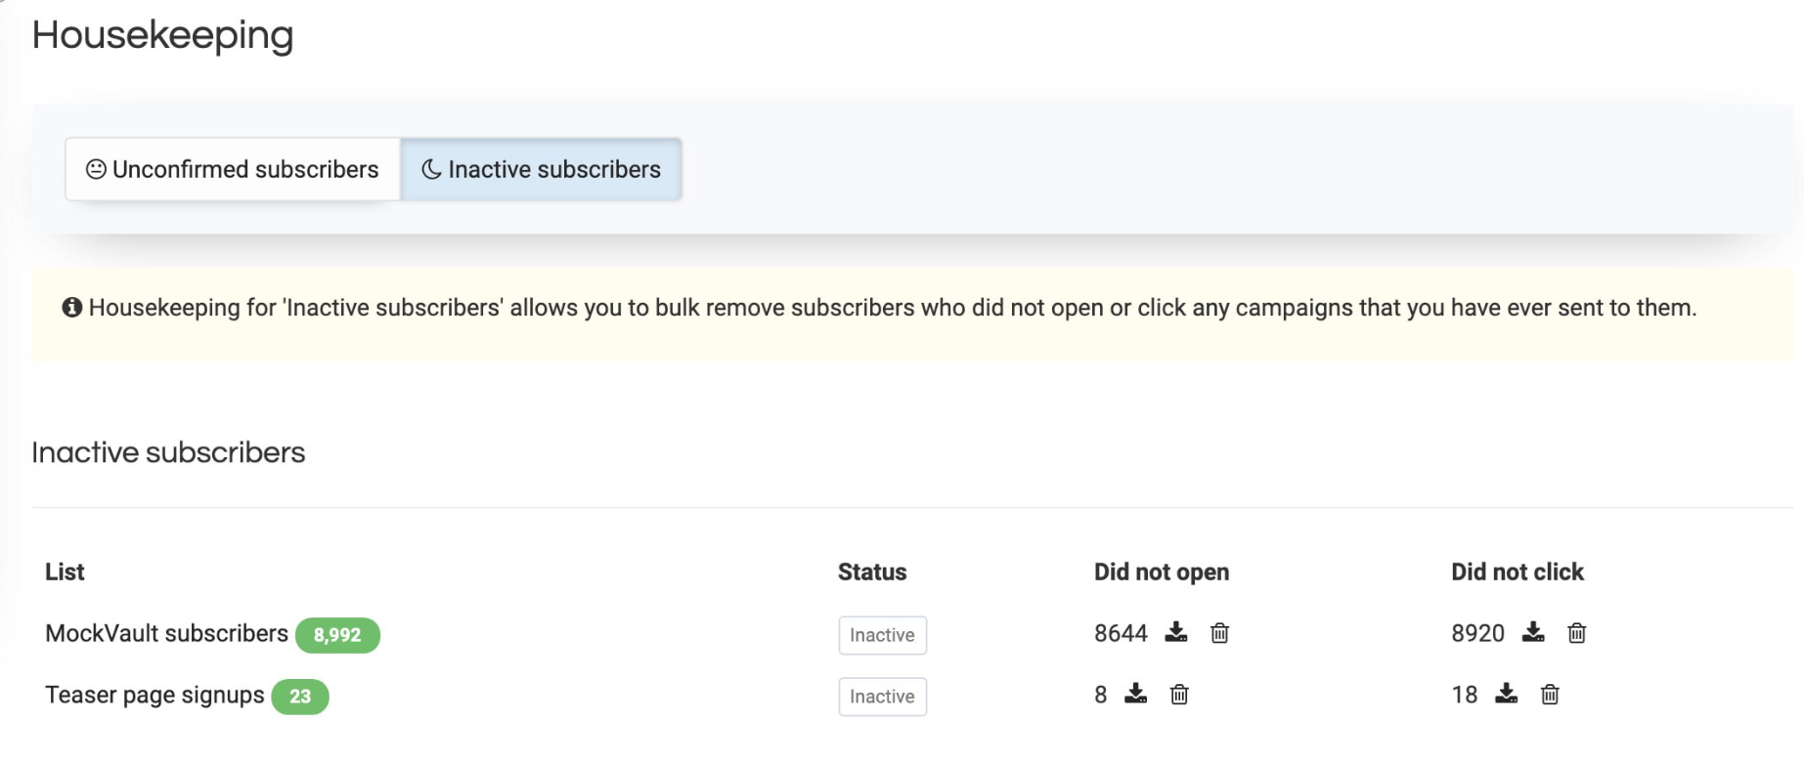
Task: Click the Did not click column header
Action: (x=1517, y=573)
